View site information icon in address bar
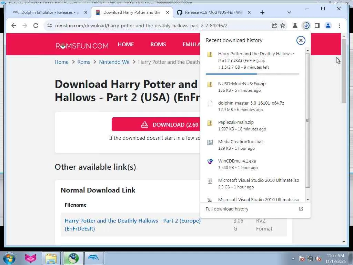 (x=50, y=26)
